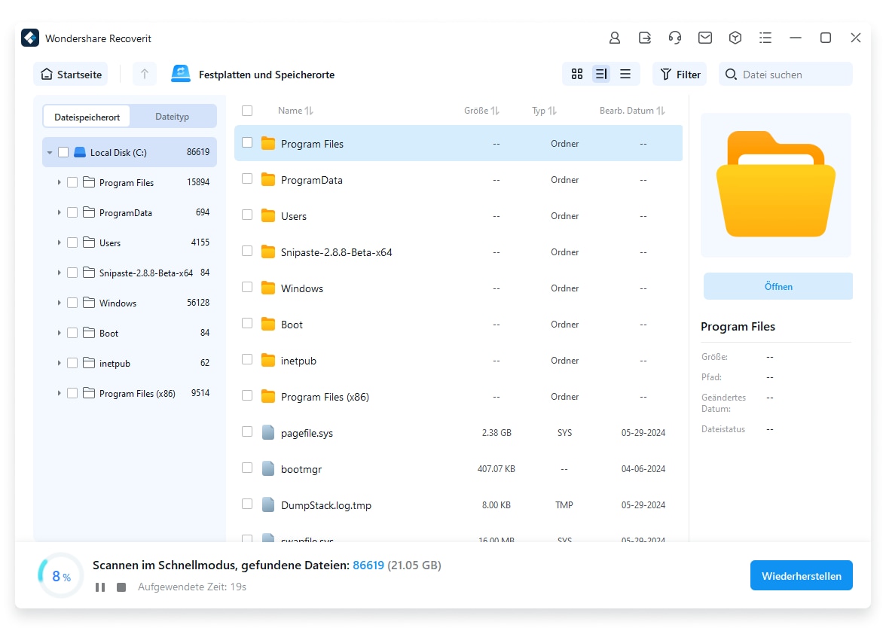
Task: Check the bootmgr checkbox
Action: [x=247, y=468]
